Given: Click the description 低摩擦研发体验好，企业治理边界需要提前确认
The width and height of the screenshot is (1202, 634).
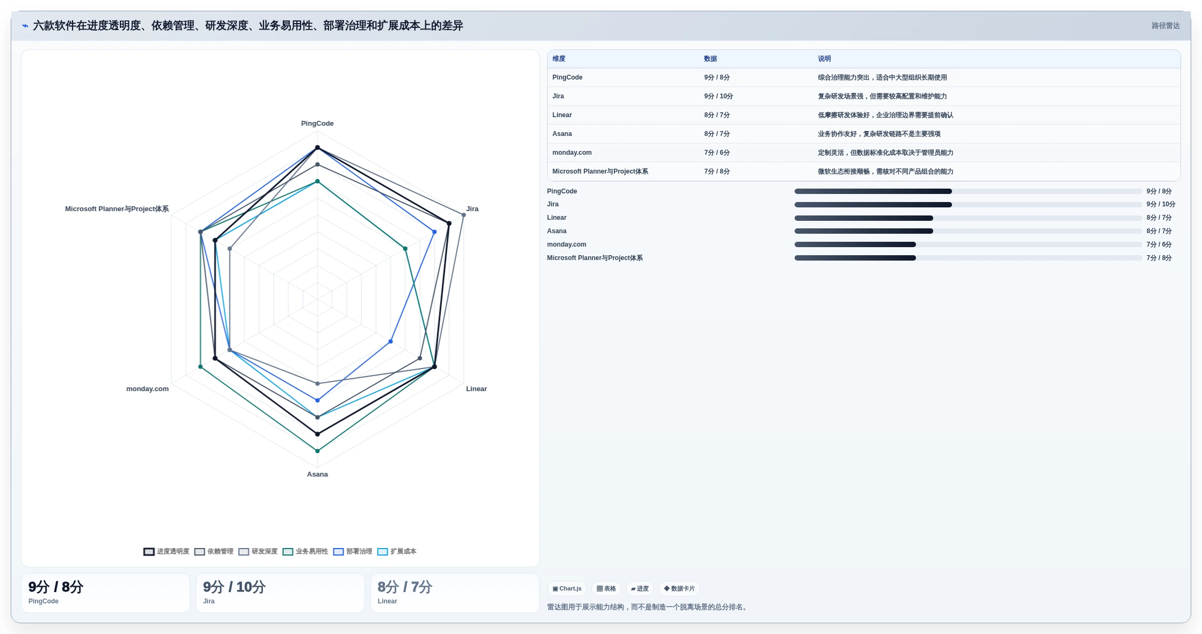Looking at the screenshot, I should pyautogui.click(x=885, y=115).
